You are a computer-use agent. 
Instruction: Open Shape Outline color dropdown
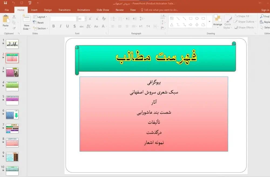[245, 22]
